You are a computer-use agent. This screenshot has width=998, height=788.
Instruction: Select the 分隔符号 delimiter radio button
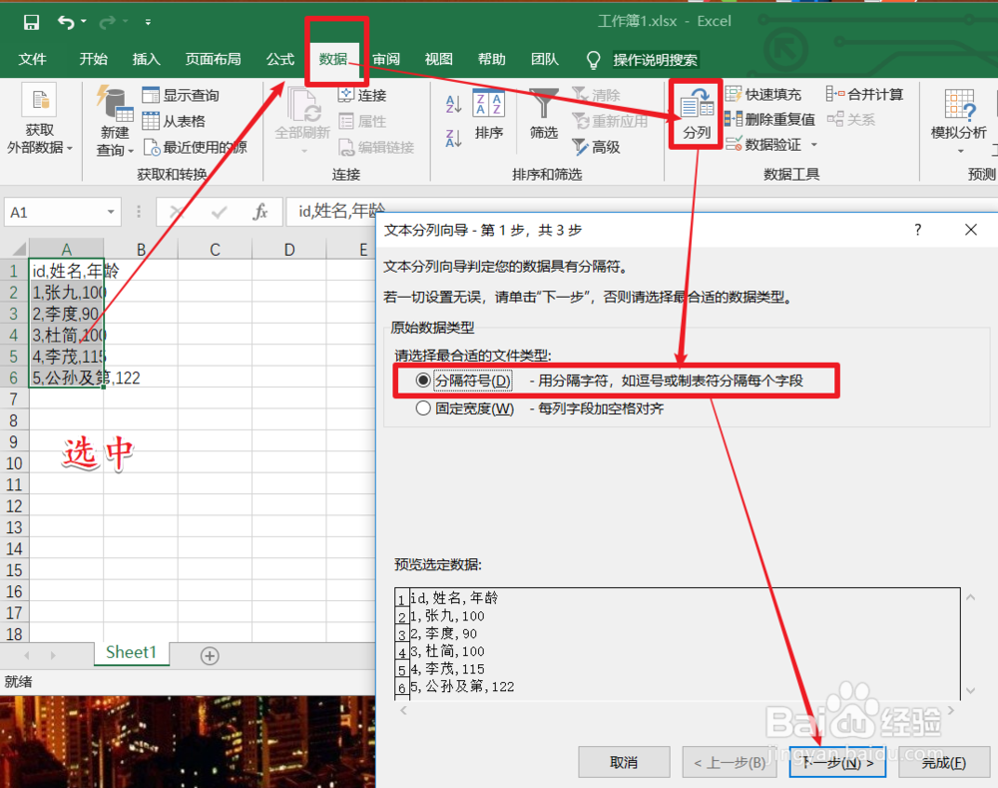click(x=423, y=381)
